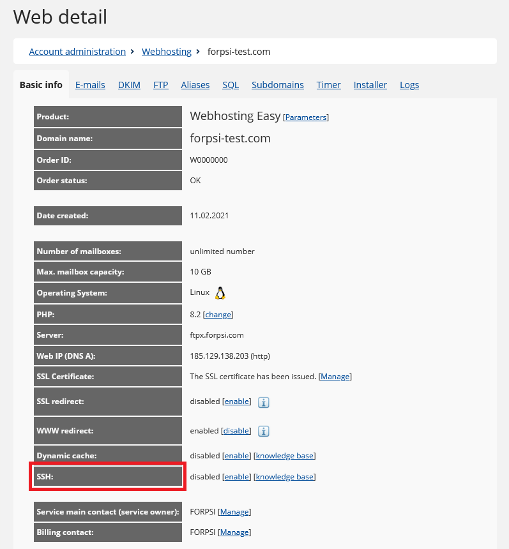Switch to the E-mails tab
Screen dimensions: 509x549
pos(90,85)
